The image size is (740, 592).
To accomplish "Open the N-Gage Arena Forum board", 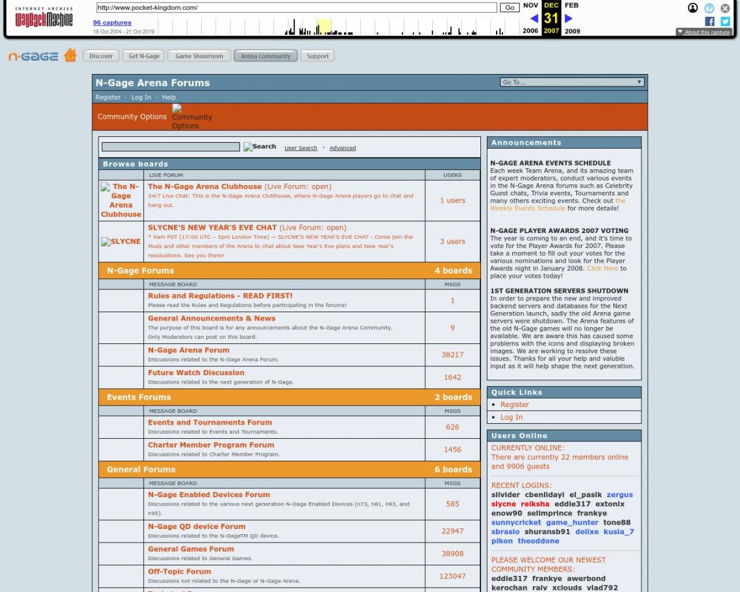I will (x=189, y=351).
